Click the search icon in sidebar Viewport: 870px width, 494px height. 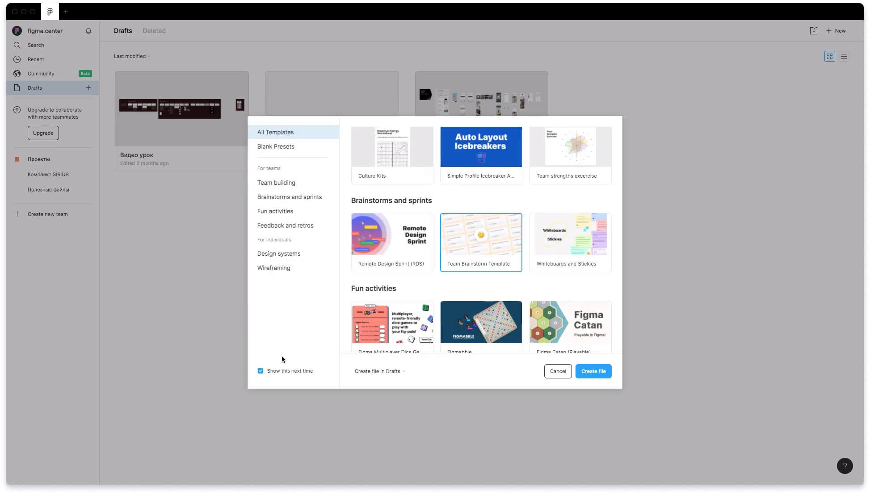pyautogui.click(x=17, y=45)
